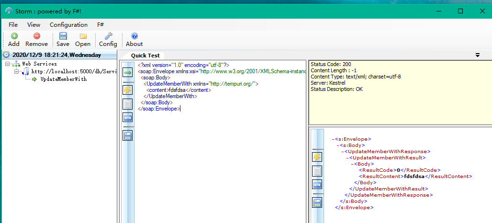Click the Add web service toolbar icon
Viewport: 492px width, 223px height.
tap(14, 36)
